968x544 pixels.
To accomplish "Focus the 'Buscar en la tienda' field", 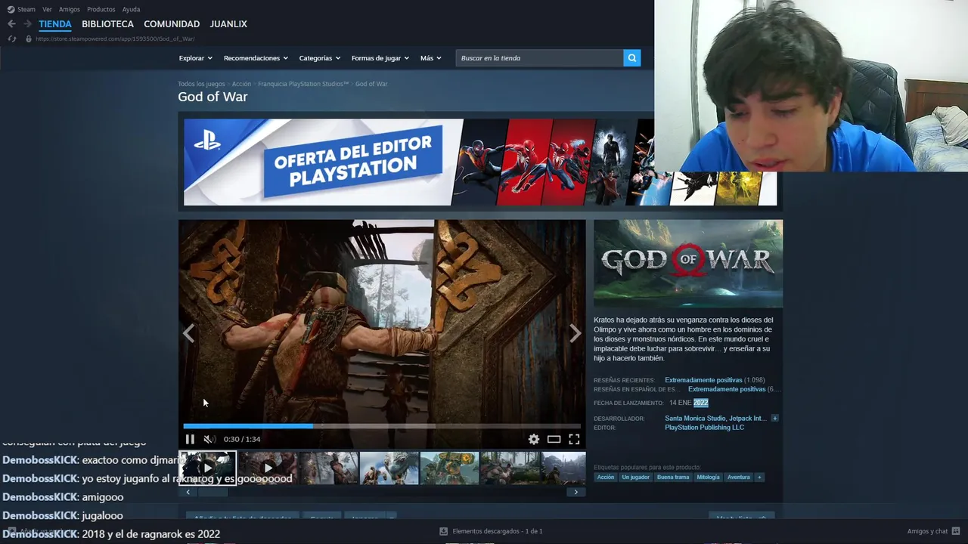I will point(539,58).
